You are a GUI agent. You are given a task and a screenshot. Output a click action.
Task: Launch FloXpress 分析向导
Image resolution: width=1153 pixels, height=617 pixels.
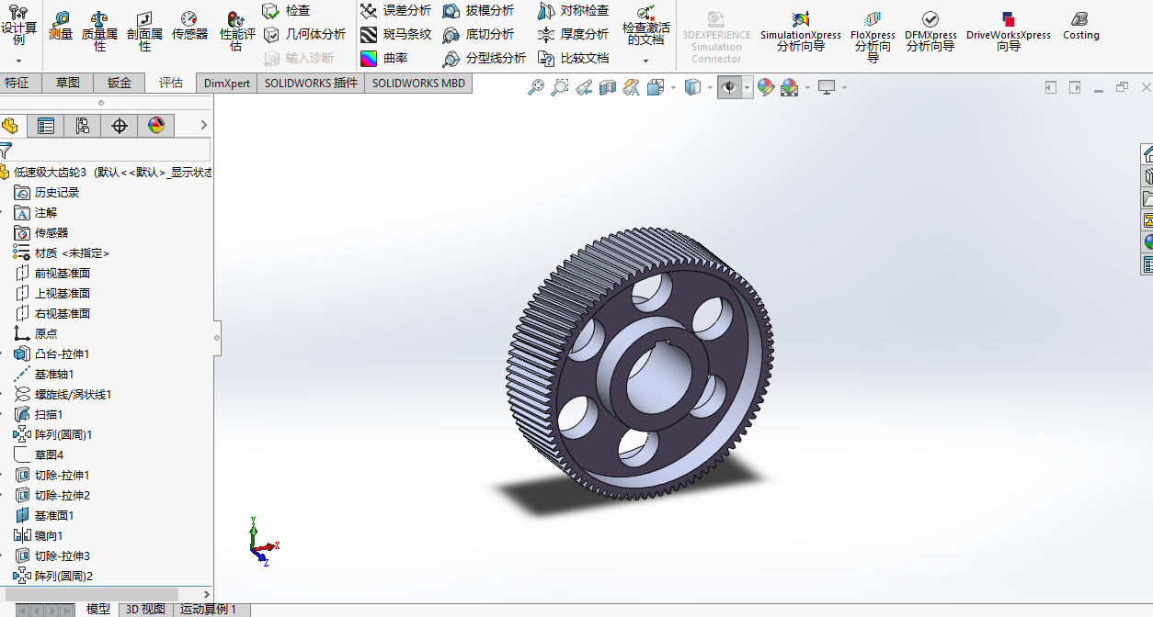[x=873, y=37]
